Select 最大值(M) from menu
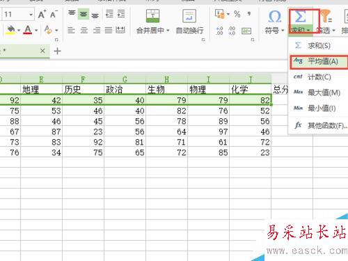This screenshot has width=348, height=261. click(x=318, y=93)
